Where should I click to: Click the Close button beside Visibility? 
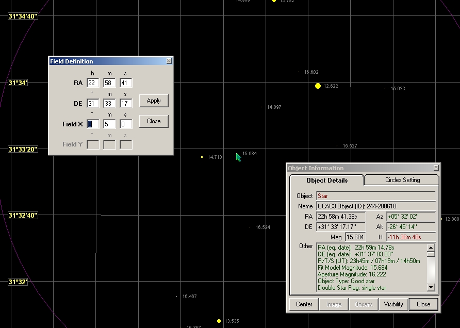[423, 304]
